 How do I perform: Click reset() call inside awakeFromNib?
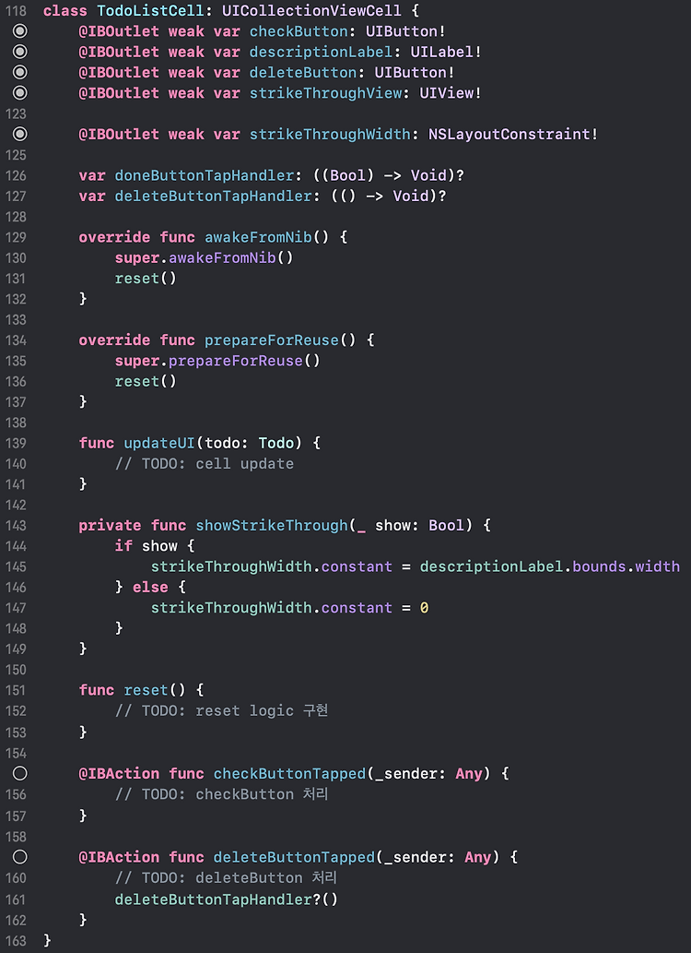(146, 279)
